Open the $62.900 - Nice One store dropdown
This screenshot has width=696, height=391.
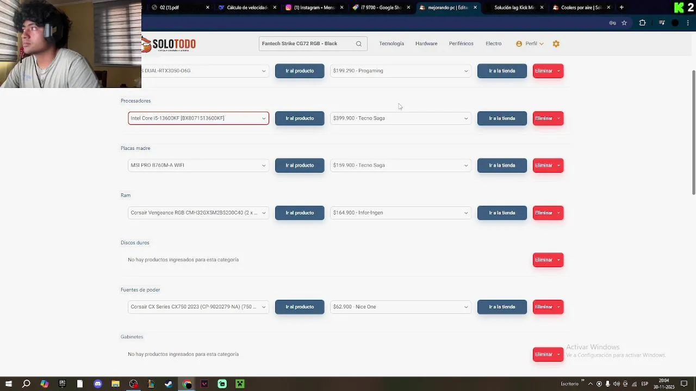400,307
